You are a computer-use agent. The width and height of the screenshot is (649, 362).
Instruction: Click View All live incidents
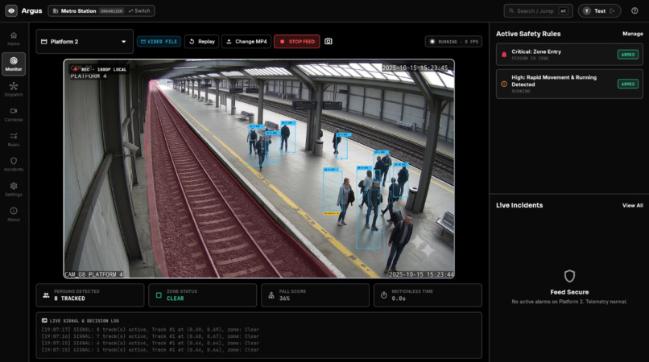(632, 205)
